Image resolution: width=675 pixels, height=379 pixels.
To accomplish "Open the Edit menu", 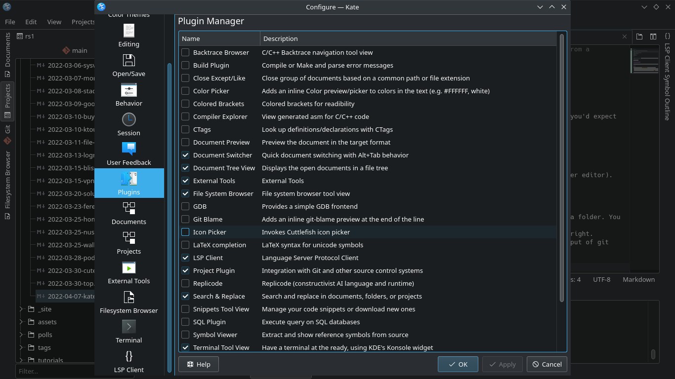I will click(31, 22).
